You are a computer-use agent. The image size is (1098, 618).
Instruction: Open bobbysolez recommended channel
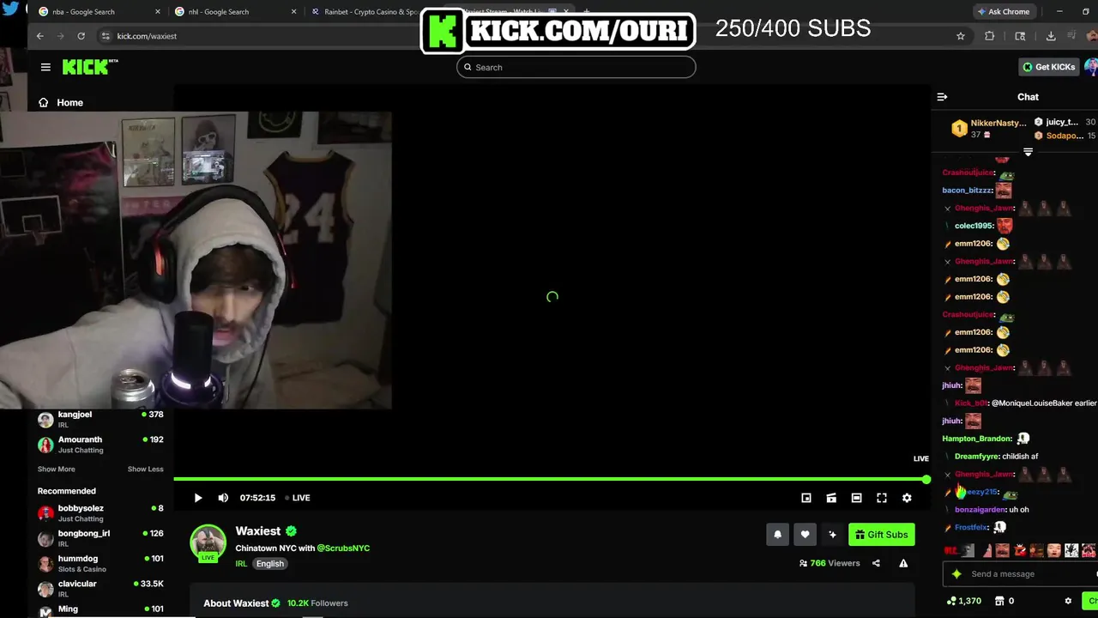[100, 513]
